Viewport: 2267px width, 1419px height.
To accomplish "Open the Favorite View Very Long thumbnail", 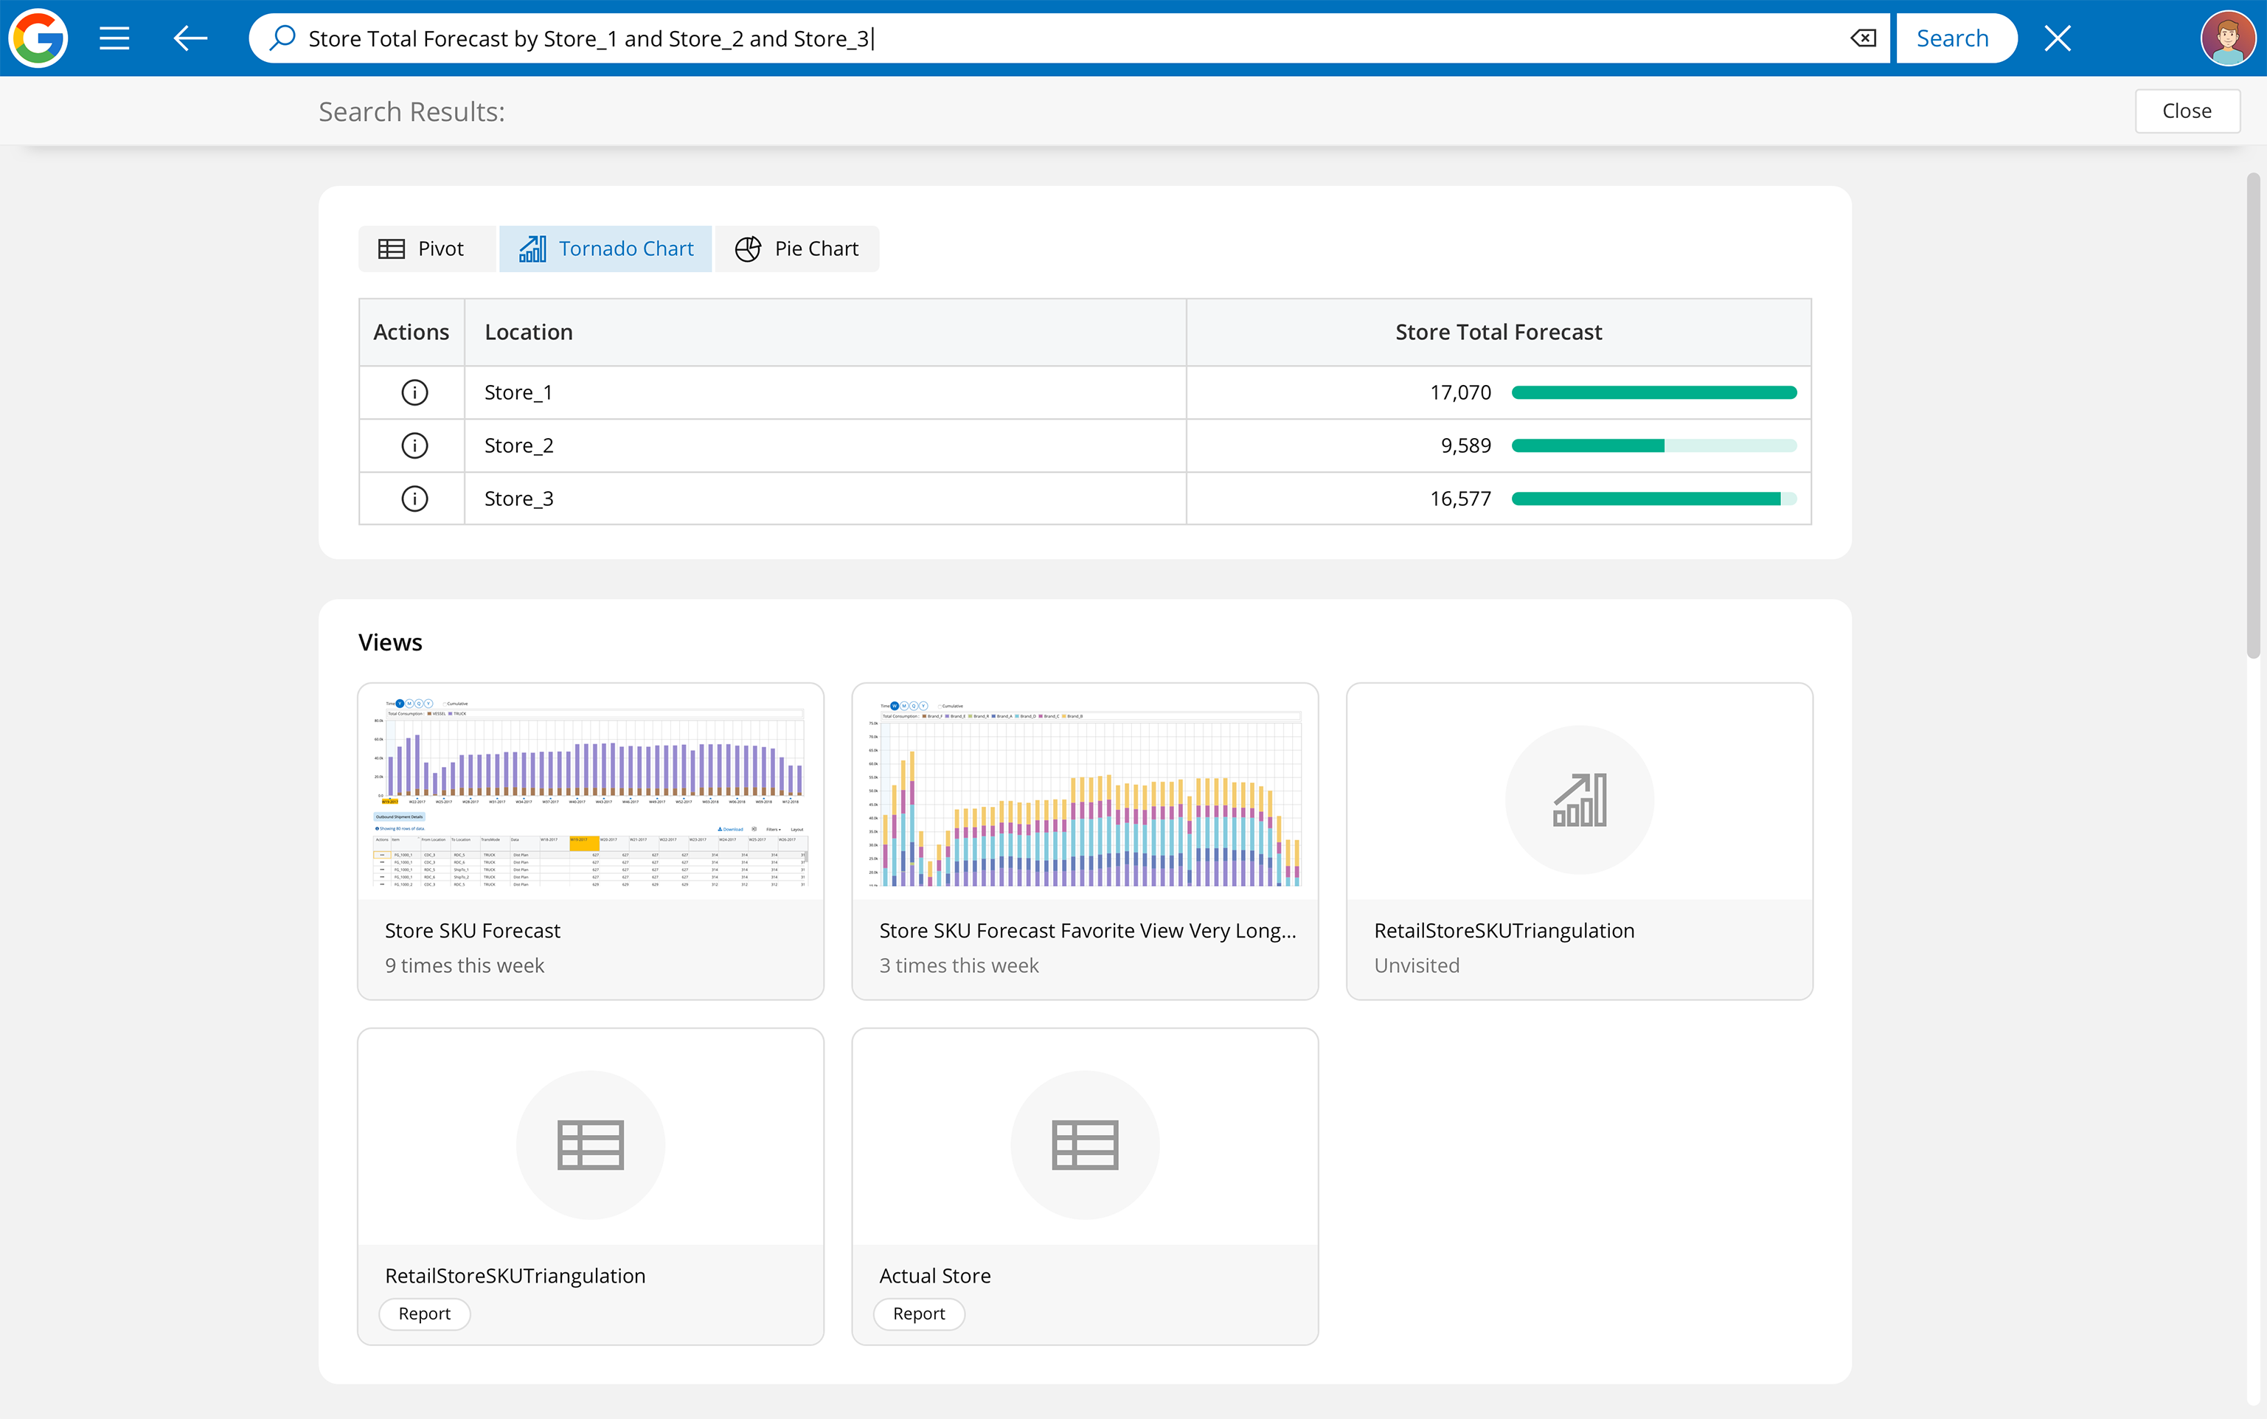I will tap(1085, 791).
